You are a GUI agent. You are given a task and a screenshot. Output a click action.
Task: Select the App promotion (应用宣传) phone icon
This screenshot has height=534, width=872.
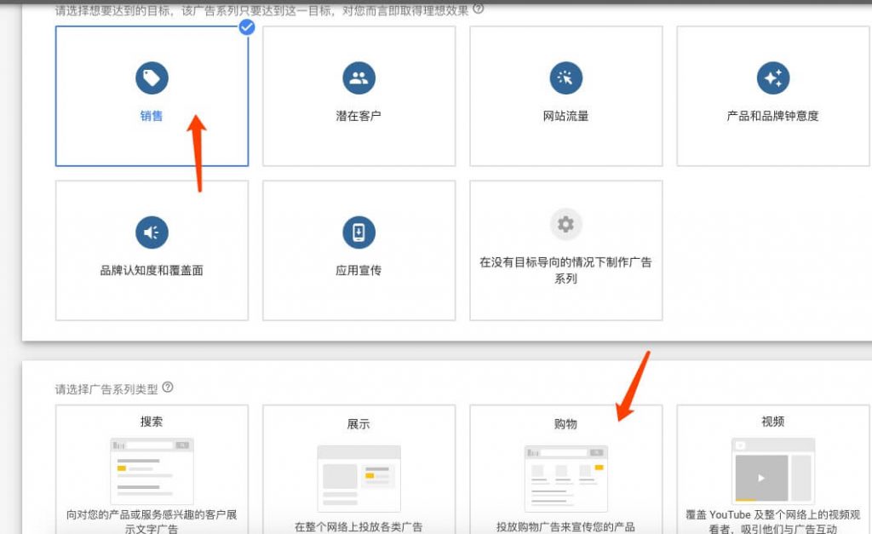[x=359, y=233]
